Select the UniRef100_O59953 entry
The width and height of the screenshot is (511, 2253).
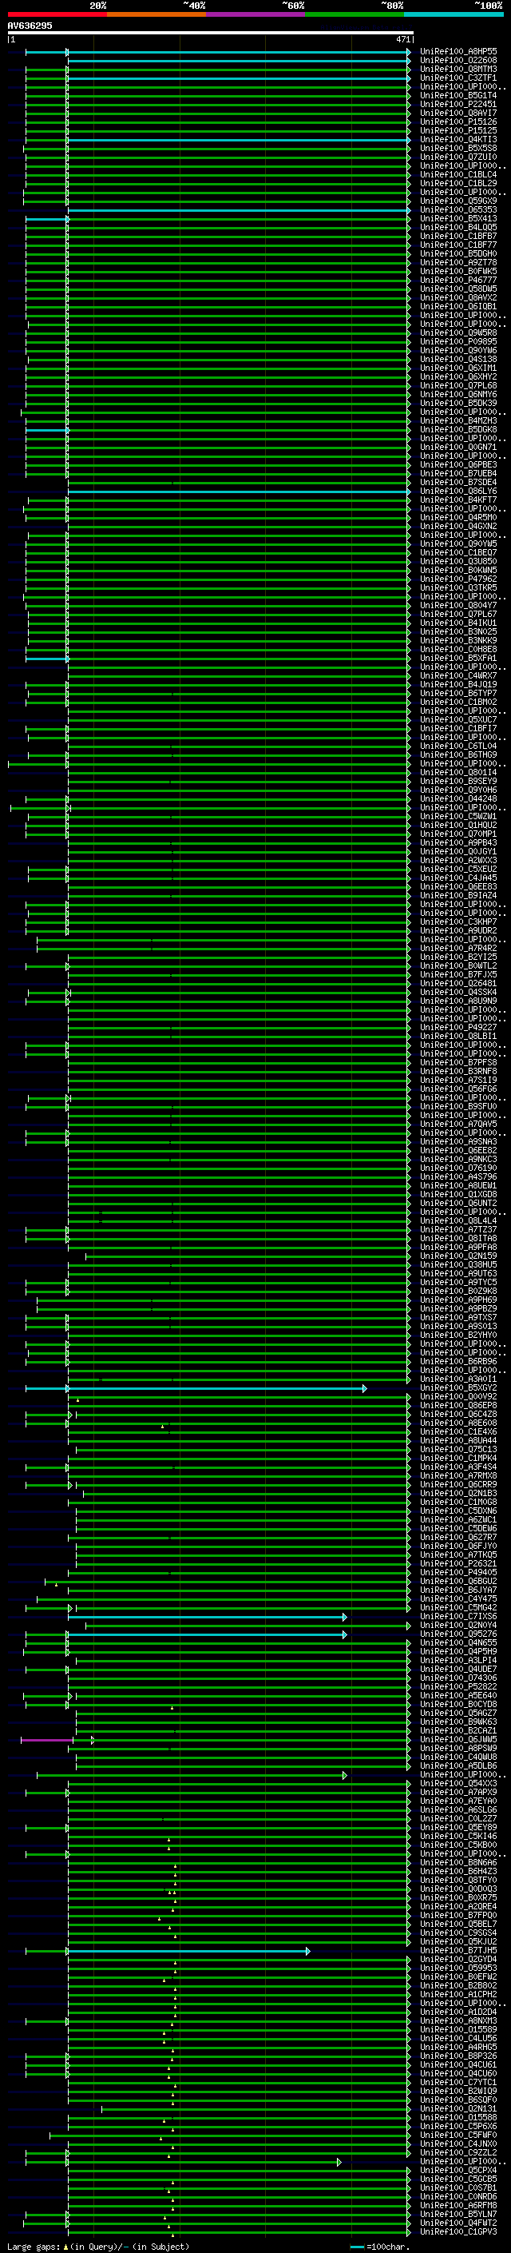click(x=458, y=1968)
